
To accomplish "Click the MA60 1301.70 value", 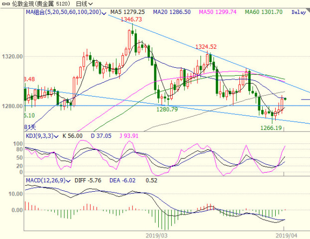I will [x=264, y=12].
